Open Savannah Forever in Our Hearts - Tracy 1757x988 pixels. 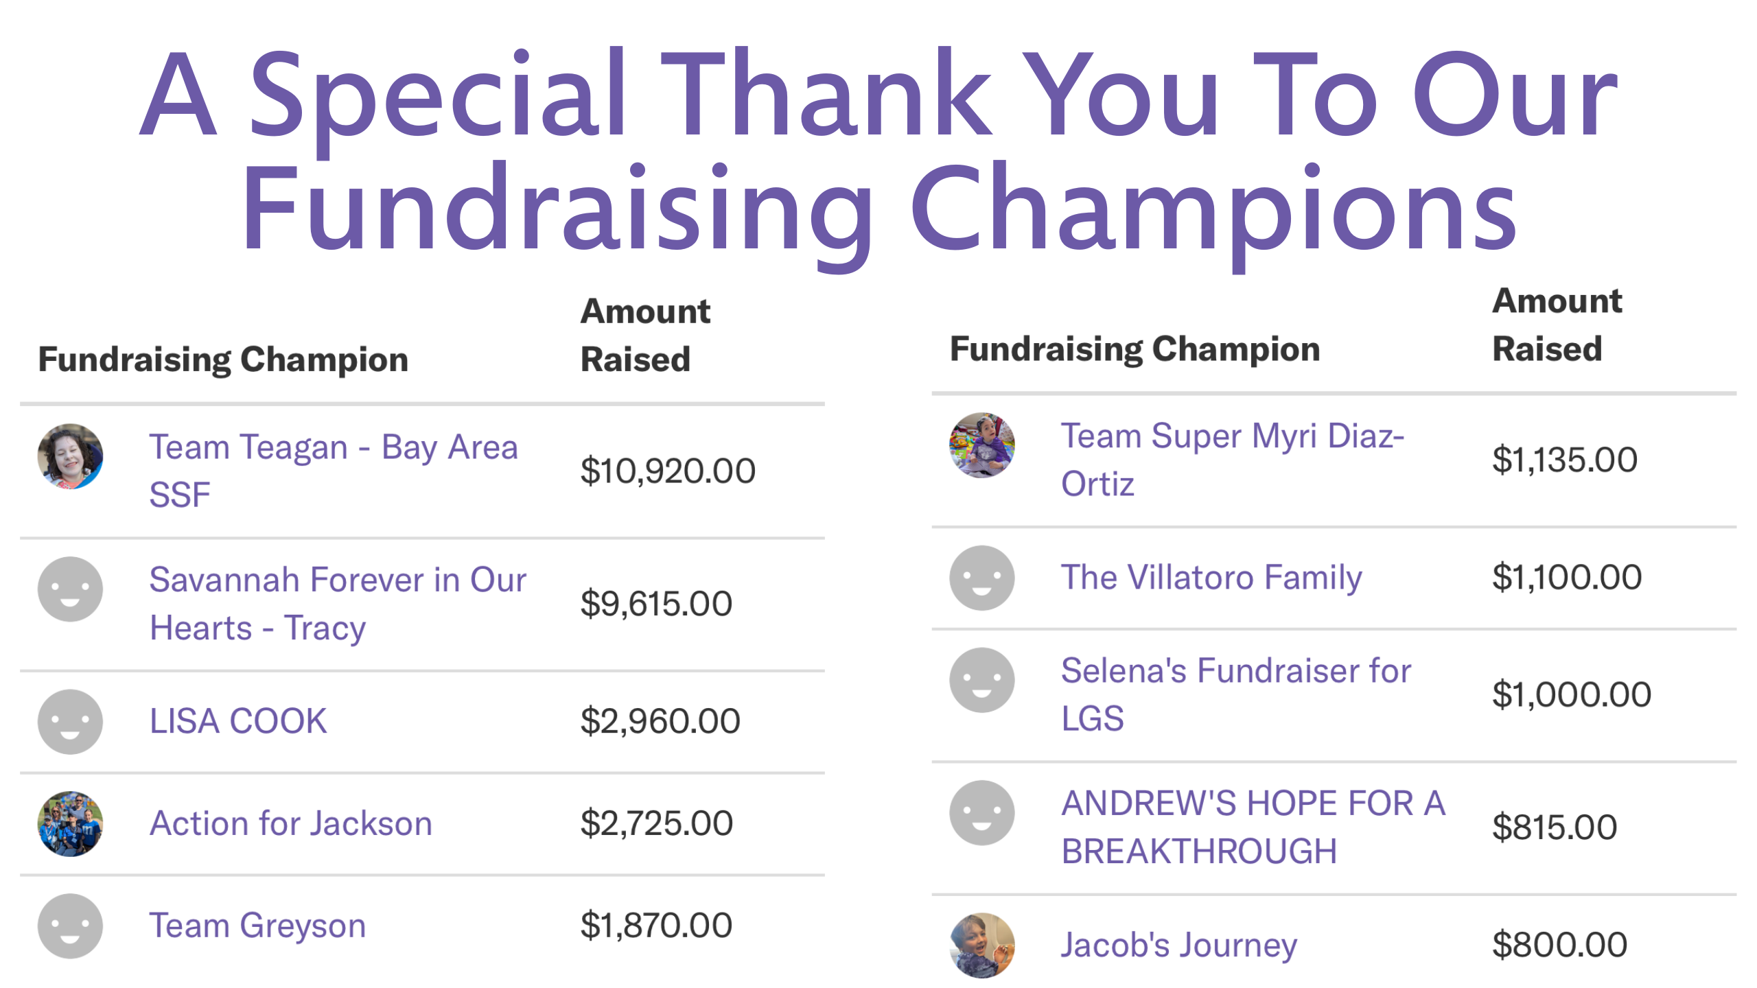tap(338, 604)
